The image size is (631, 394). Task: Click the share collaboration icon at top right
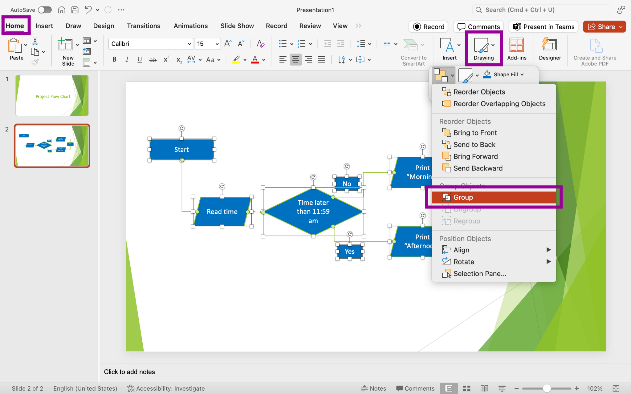click(x=621, y=10)
